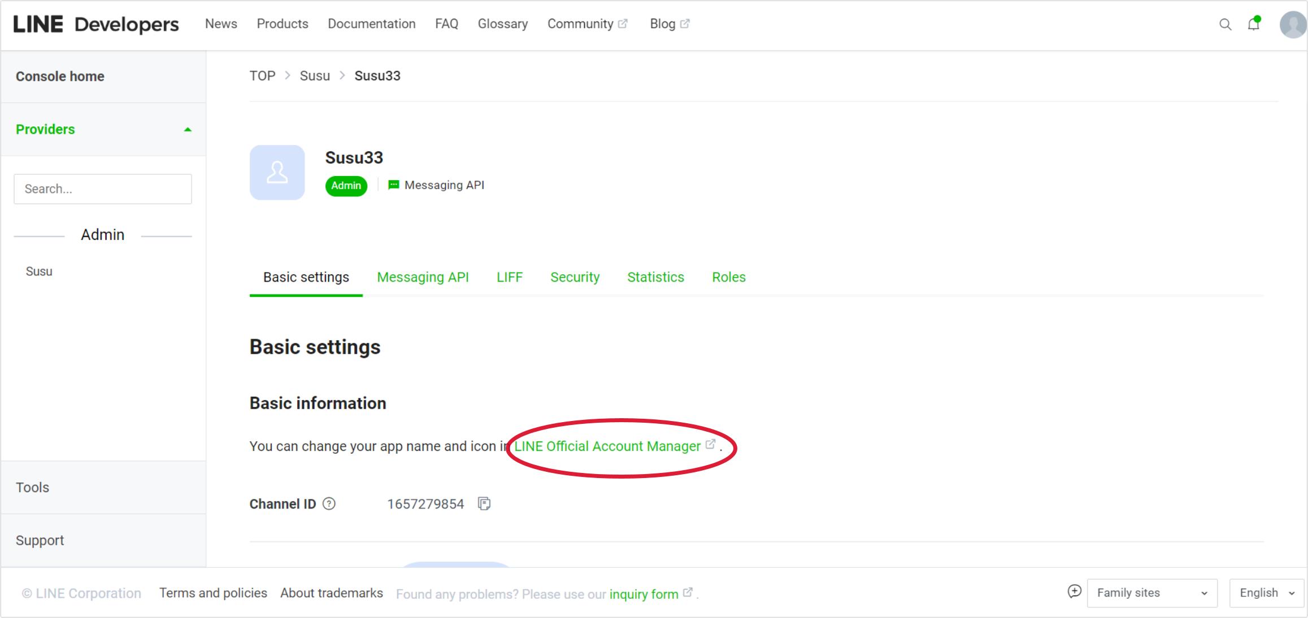Switch to the LIFF tab
The image size is (1308, 618).
coord(509,277)
